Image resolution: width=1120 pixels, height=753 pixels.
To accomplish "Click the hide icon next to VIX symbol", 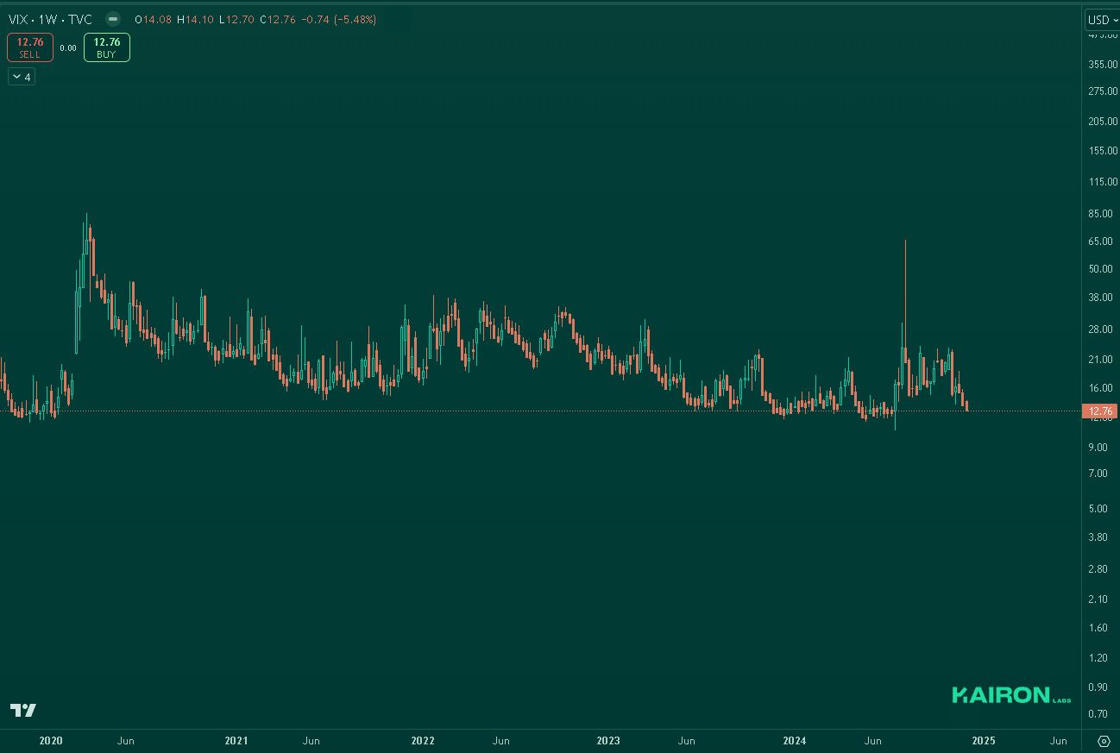I will tap(111, 19).
